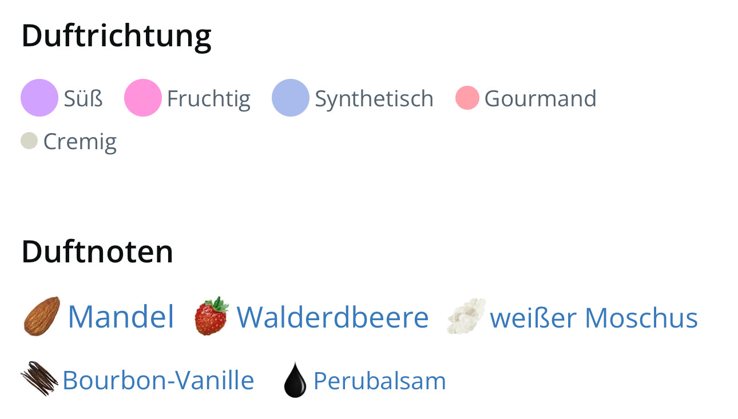Click the almond icon beside Mandel
The height and width of the screenshot is (419, 738).
click(42, 316)
